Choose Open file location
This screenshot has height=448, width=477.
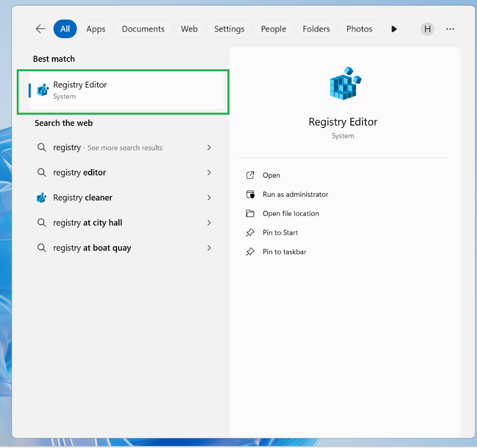291,214
